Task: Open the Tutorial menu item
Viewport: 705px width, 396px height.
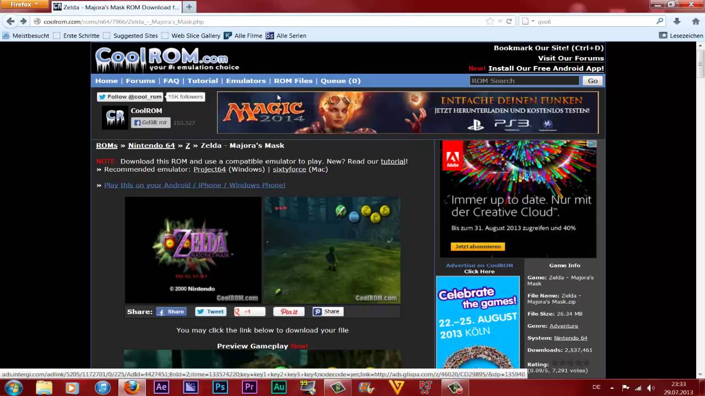Action: tap(203, 81)
